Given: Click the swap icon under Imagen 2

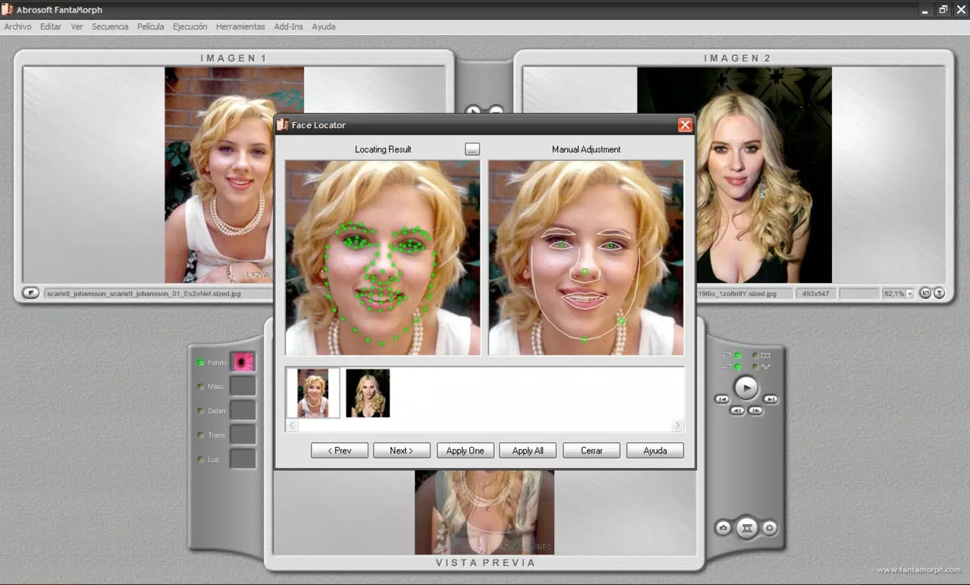Looking at the screenshot, I should pyautogui.click(x=925, y=293).
